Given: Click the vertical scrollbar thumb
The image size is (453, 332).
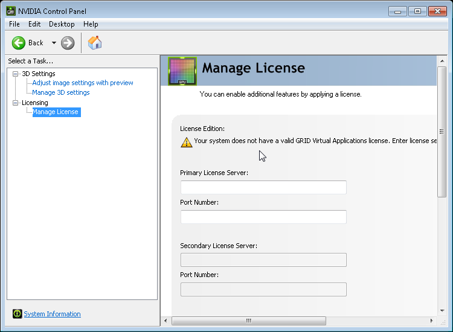Looking at the screenshot, I should click(442, 132).
